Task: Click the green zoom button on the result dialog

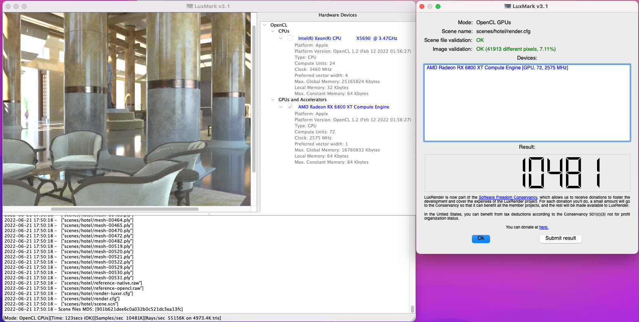Action: (x=438, y=6)
